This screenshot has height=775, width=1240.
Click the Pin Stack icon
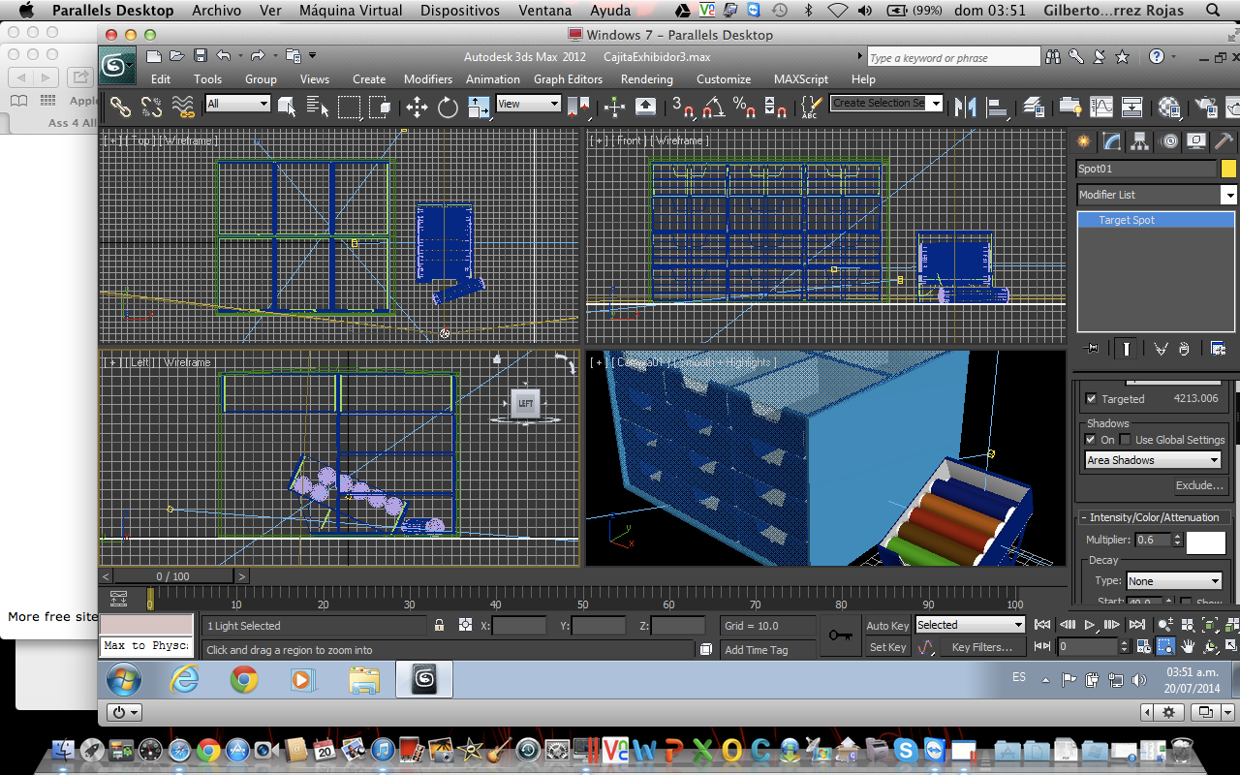point(1092,349)
